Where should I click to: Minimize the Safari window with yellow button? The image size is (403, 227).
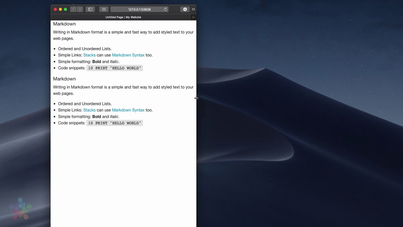pyautogui.click(x=60, y=9)
